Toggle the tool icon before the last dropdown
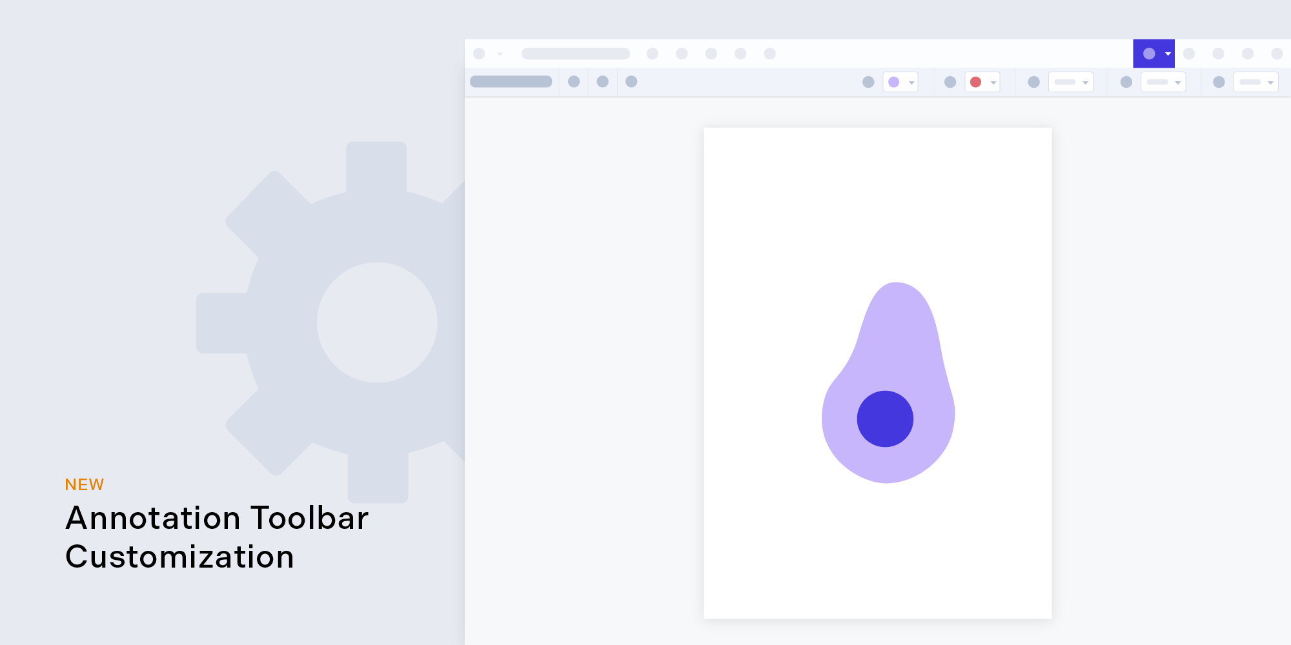The width and height of the screenshot is (1291, 645). [x=1219, y=82]
